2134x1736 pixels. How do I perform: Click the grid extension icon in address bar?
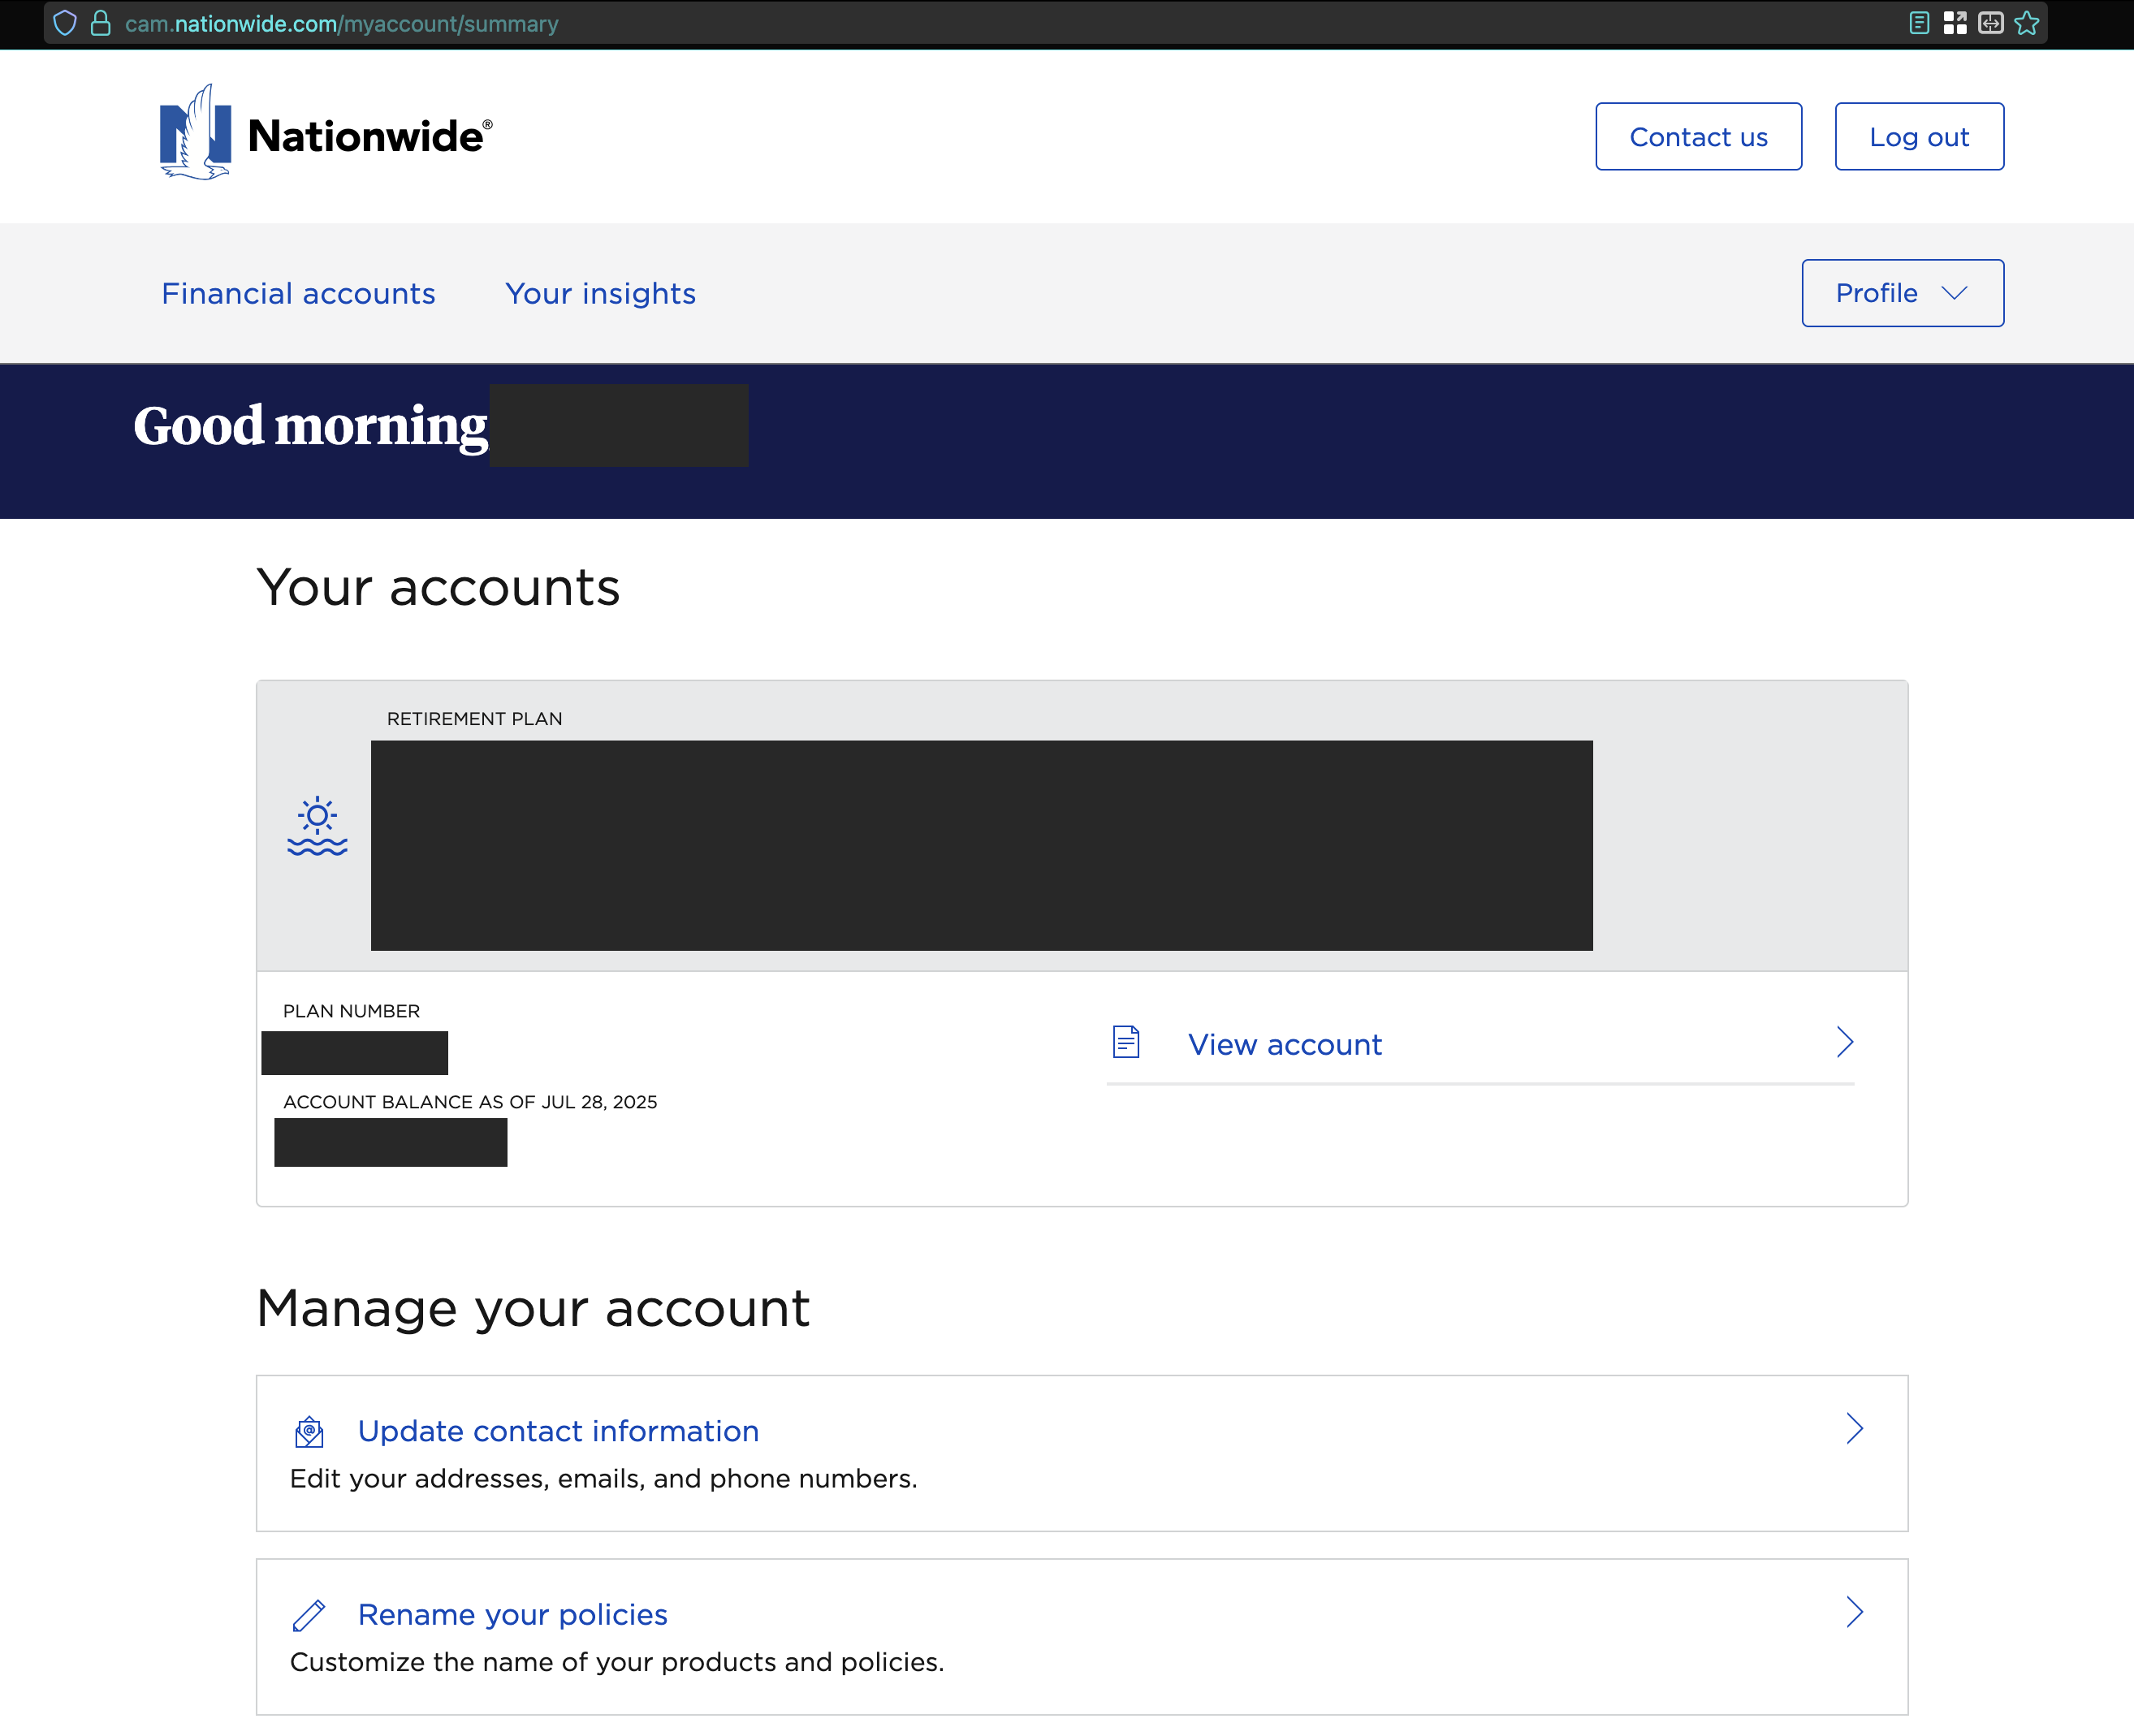(x=1955, y=23)
